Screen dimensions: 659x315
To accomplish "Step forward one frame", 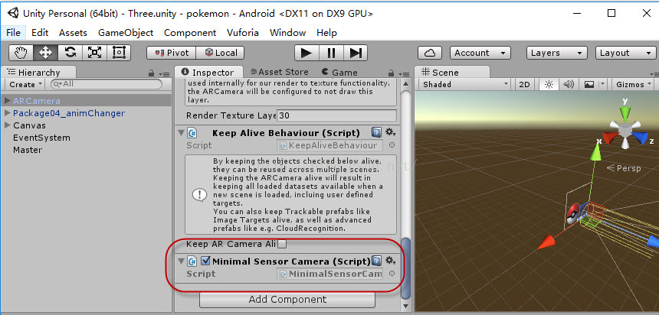I will tap(356, 53).
